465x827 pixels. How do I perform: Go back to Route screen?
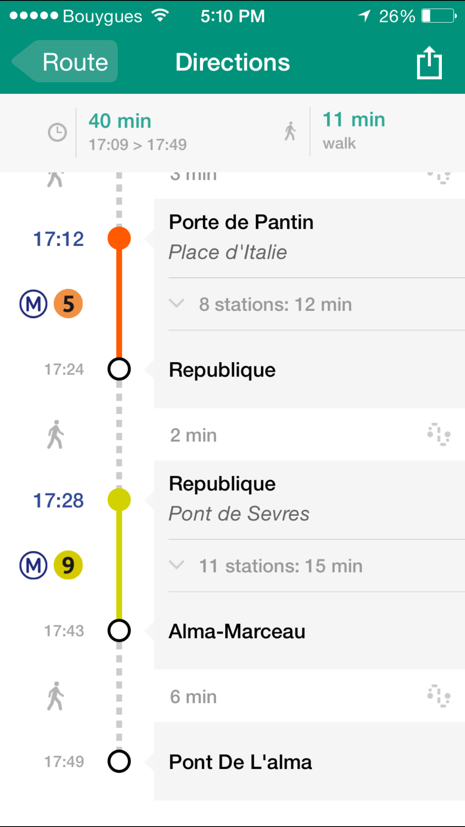66,62
